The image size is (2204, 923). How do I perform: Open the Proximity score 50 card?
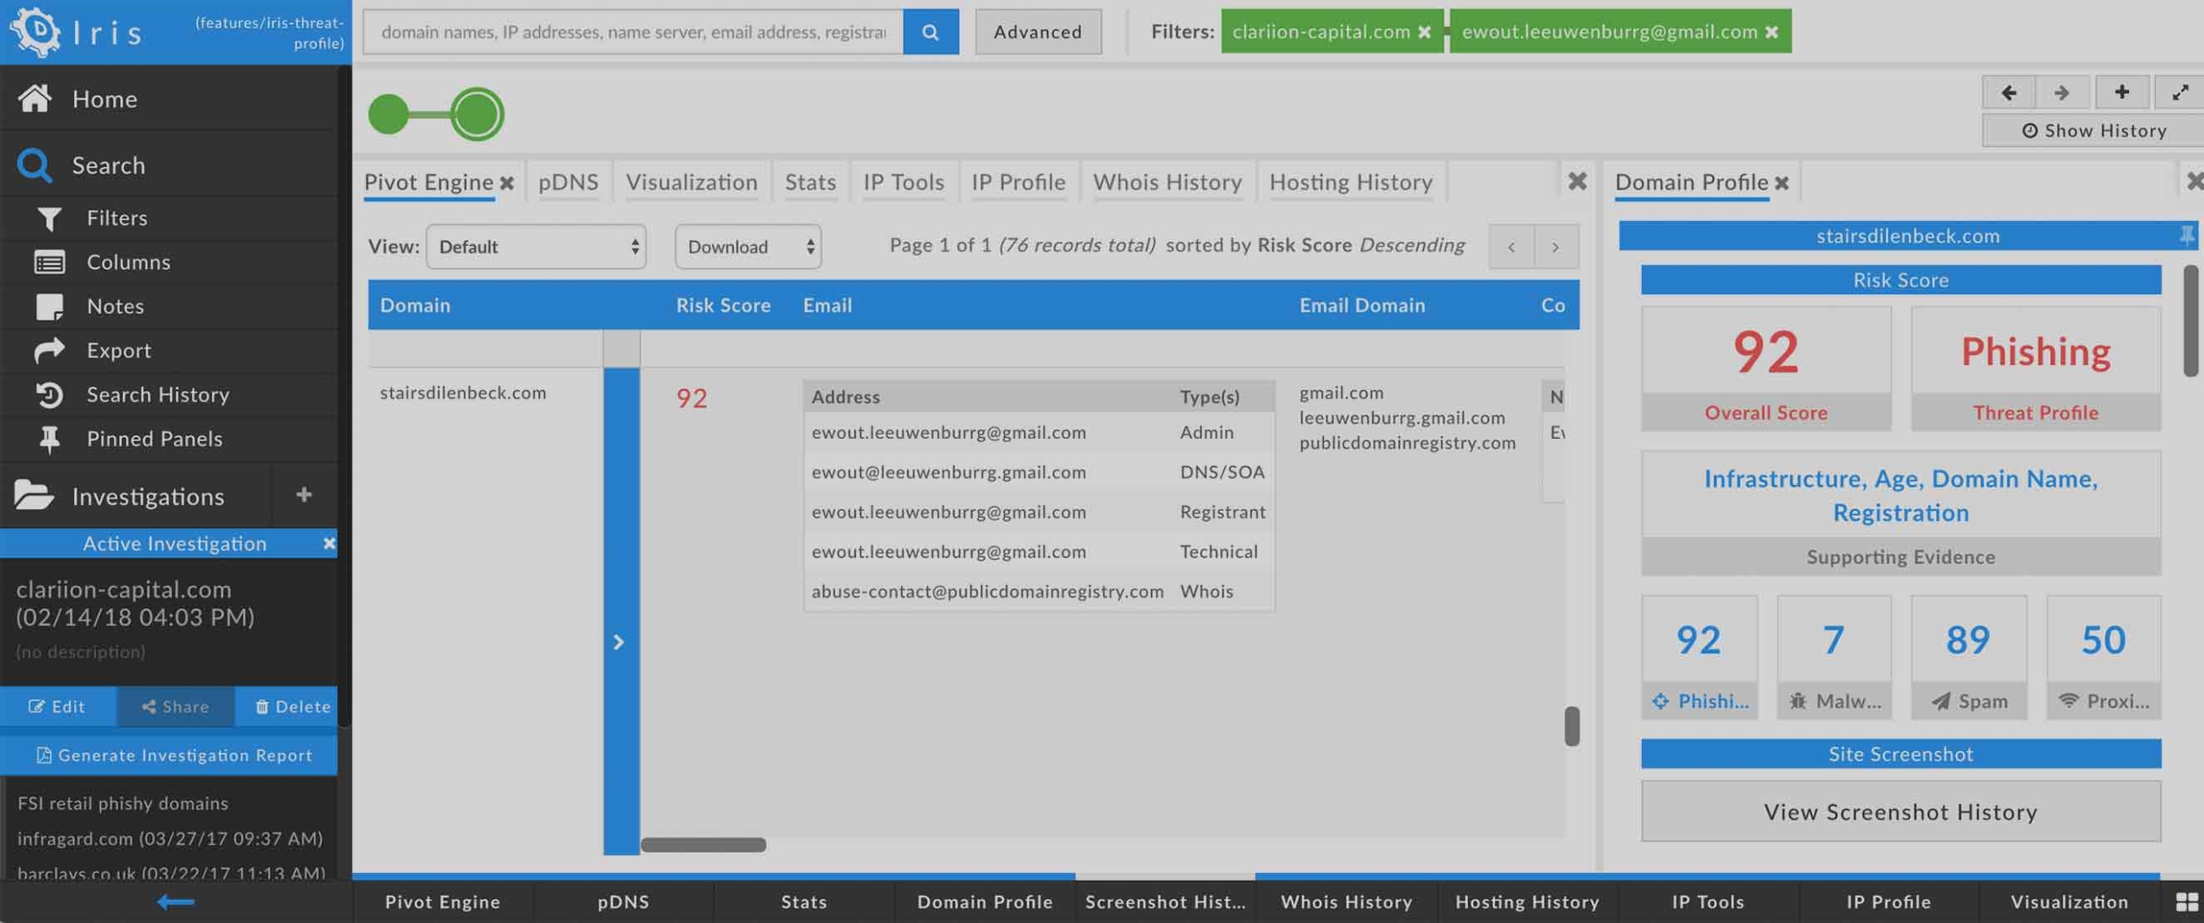pos(2103,657)
